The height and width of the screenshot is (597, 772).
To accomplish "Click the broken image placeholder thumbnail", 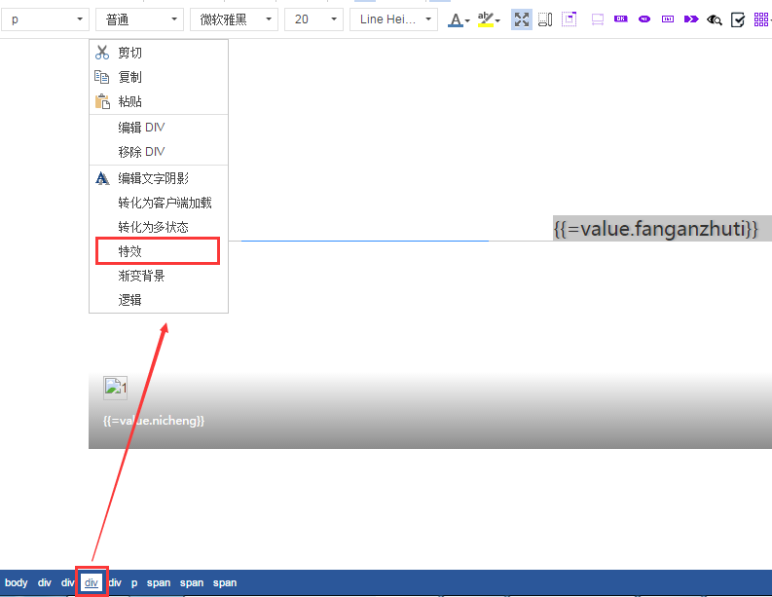I will tap(115, 388).
